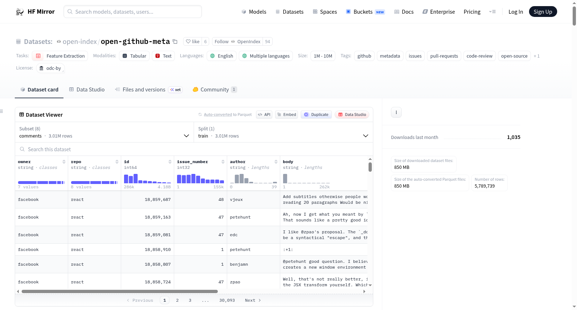The height and width of the screenshot is (310, 577).
Task: Click the Tabular modality tag
Action: coord(134,56)
